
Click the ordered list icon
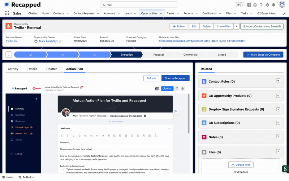(132, 135)
